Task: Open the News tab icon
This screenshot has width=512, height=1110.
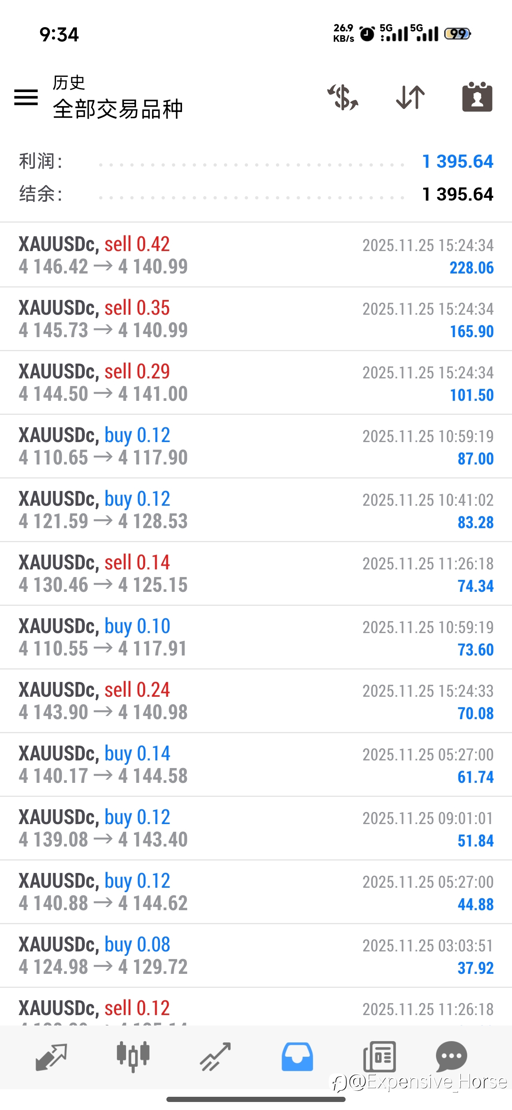Action: pyautogui.click(x=379, y=1057)
